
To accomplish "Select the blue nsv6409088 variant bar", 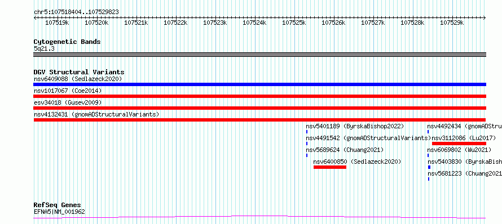I will click(259, 84).
